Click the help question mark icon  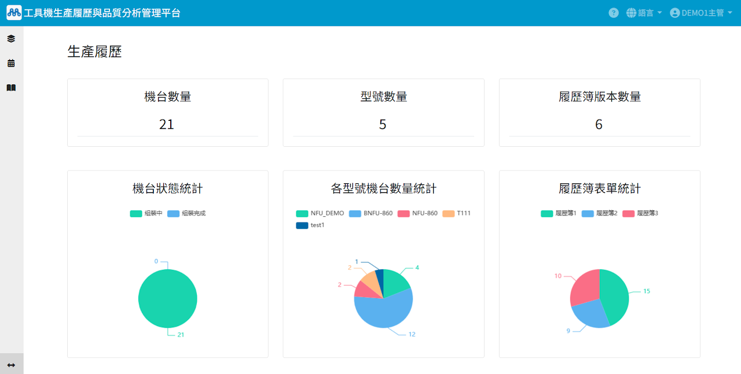614,13
